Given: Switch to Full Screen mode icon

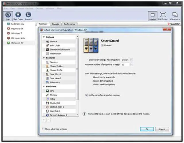Looking at the screenshot, I should (x=163, y=15).
